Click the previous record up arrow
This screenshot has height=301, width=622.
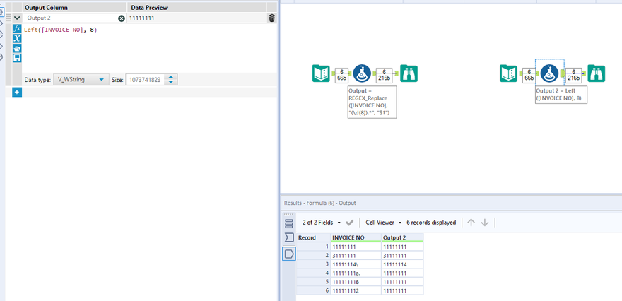tap(471, 223)
